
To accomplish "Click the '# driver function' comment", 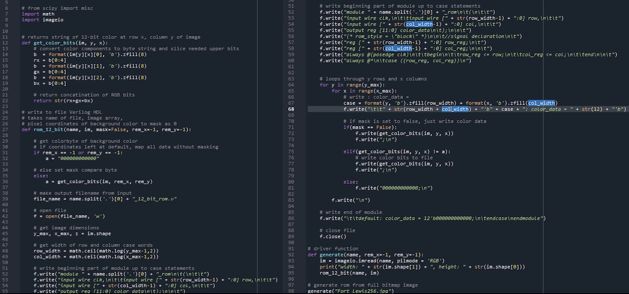I will click(333, 249).
